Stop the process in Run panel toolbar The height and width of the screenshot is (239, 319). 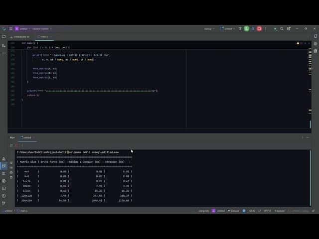point(16,145)
